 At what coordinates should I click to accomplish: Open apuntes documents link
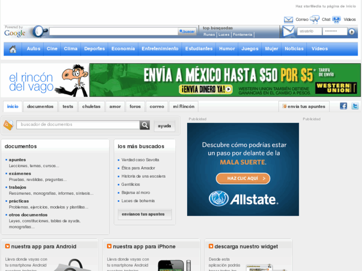pos(17,160)
